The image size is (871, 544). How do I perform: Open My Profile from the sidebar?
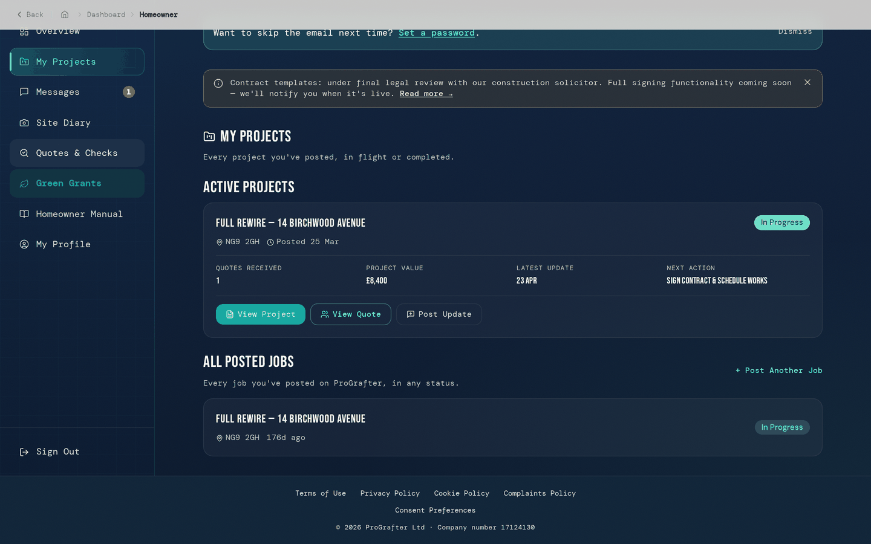click(77, 244)
